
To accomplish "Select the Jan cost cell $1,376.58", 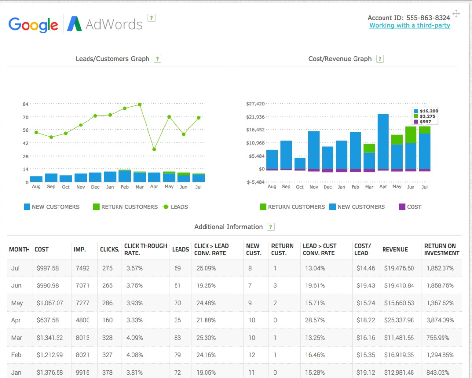I will (x=50, y=372).
